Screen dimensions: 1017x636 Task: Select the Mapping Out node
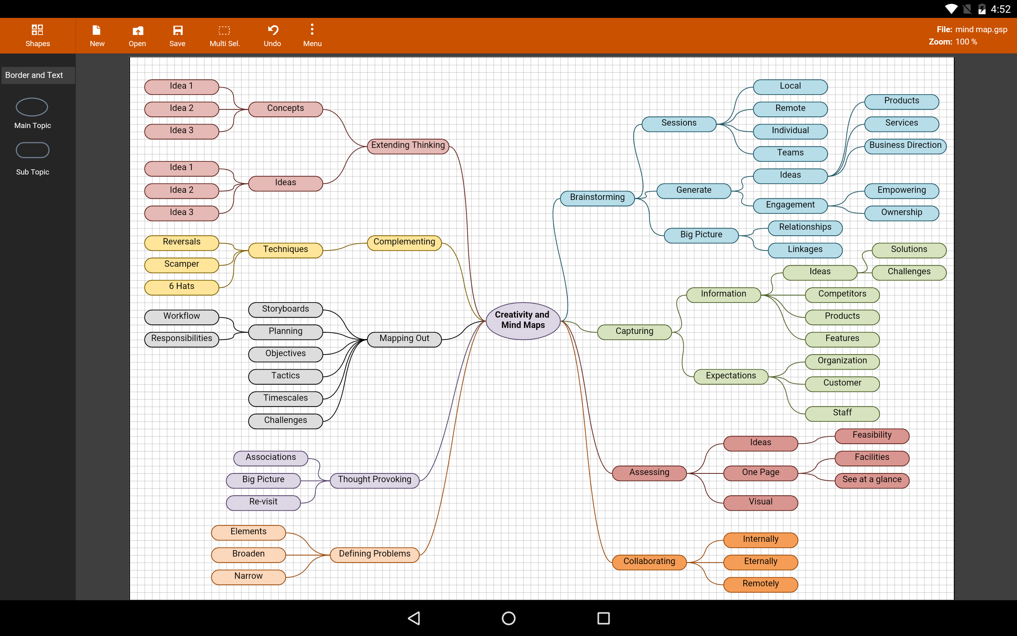click(404, 339)
